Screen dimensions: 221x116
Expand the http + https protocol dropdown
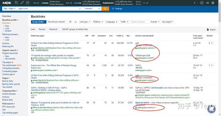click(x=9, y=9)
